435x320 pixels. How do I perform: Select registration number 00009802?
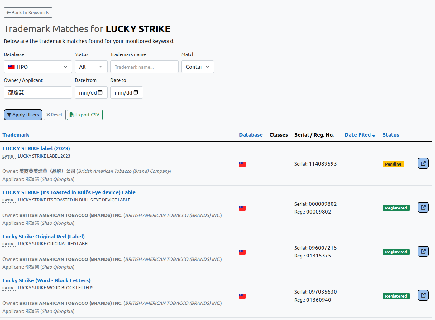tap(318, 212)
